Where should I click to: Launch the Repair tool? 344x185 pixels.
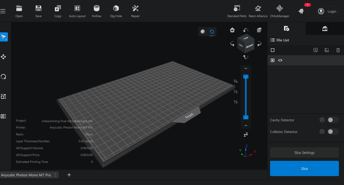135,11
